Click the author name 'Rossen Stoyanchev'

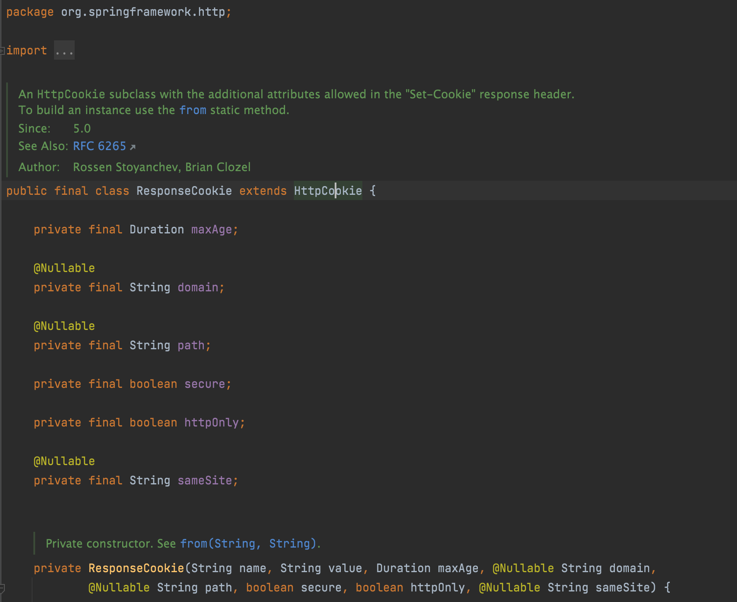point(126,167)
